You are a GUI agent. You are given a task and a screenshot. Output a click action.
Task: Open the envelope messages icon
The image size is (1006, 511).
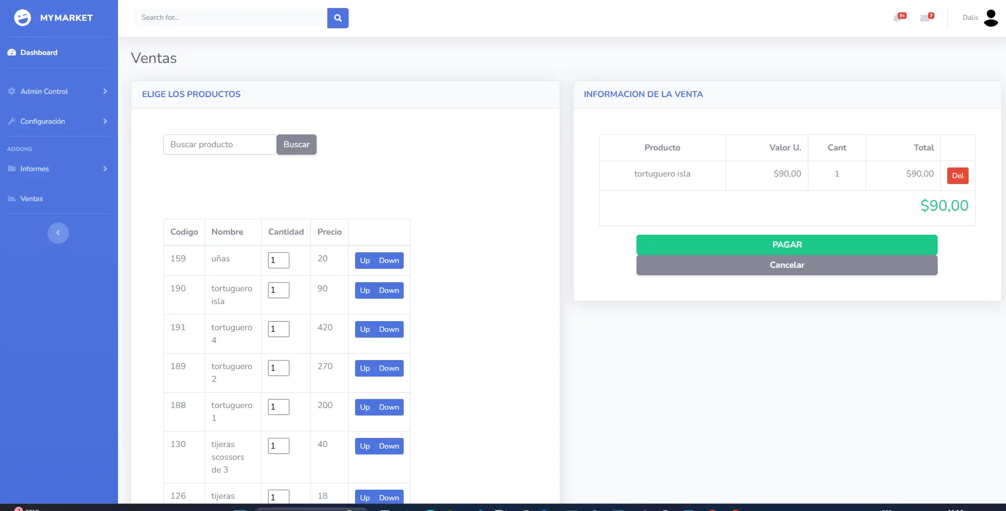[925, 18]
